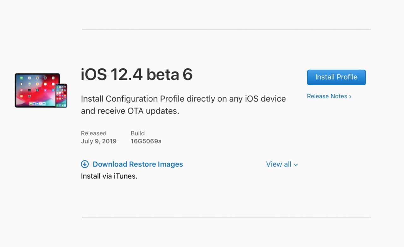Click the Build label
This screenshot has height=247, width=404.
click(x=138, y=133)
